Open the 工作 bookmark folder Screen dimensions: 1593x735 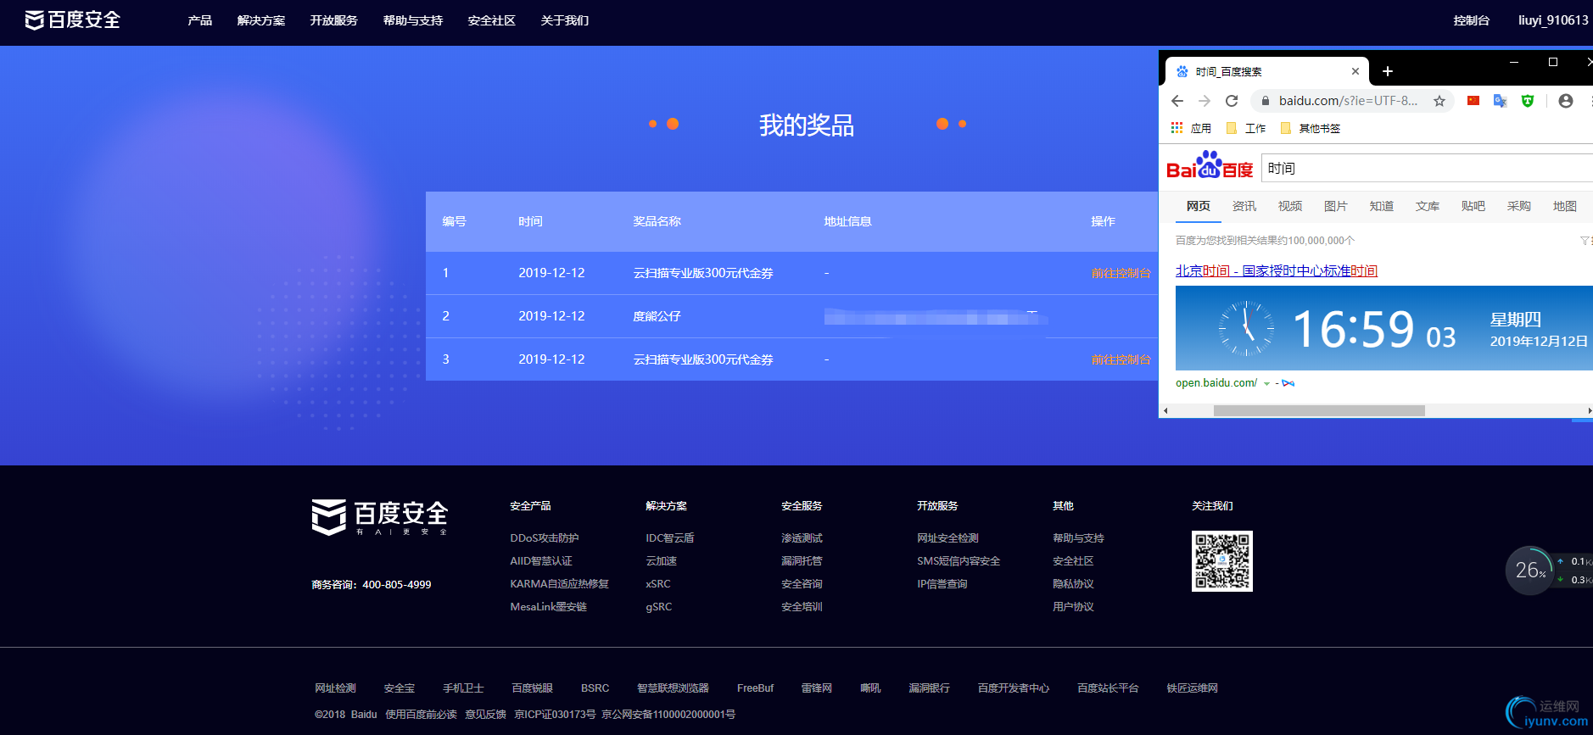pos(1246,128)
